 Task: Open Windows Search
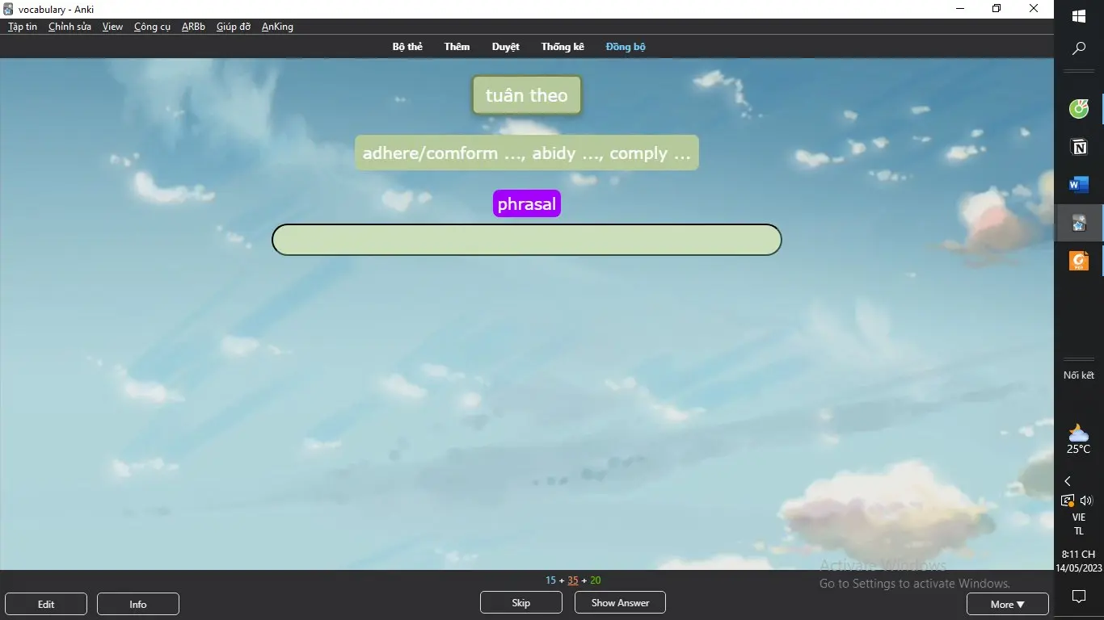pyautogui.click(x=1078, y=48)
